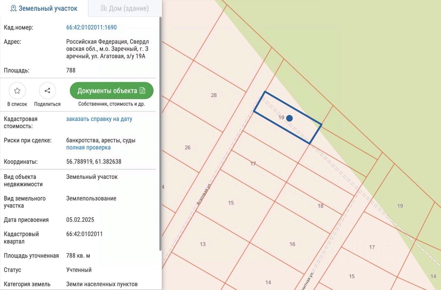
Task: Click the building icon in house tab
Action: point(103,8)
